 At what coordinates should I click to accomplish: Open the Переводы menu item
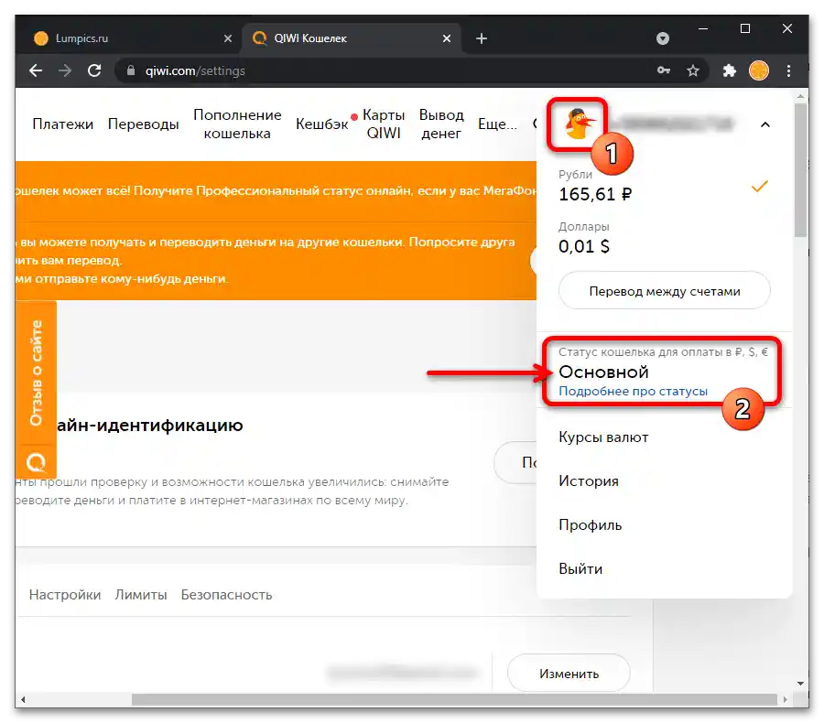tap(143, 124)
